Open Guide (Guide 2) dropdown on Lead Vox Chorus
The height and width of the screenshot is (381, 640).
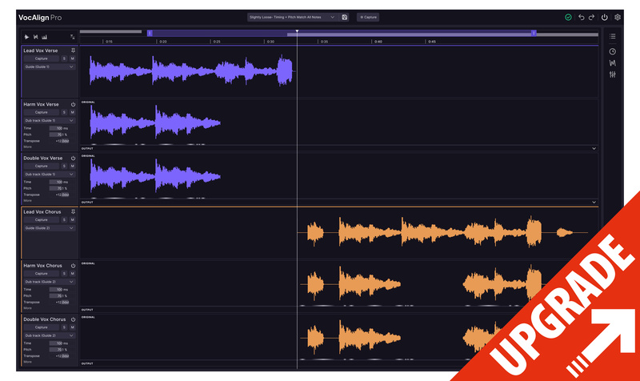[x=50, y=228]
